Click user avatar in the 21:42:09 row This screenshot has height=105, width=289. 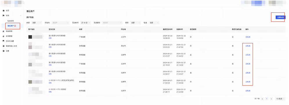(x=30, y=82)
